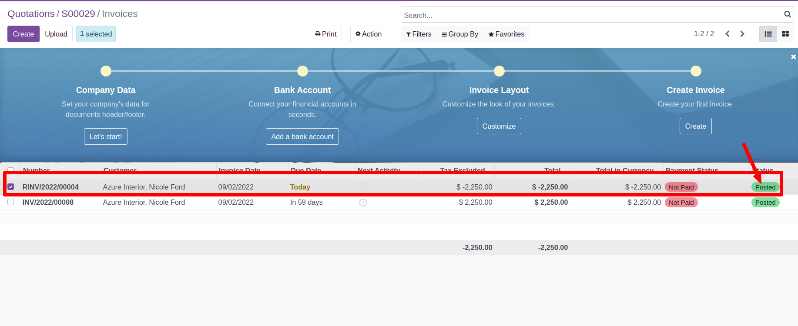The width and height of the screenshot is (798, 326).
Task: Close the onboarding banner
Action: (793, 57)
